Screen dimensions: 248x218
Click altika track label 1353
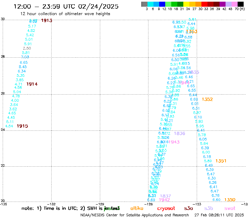(x=192, y=32)
